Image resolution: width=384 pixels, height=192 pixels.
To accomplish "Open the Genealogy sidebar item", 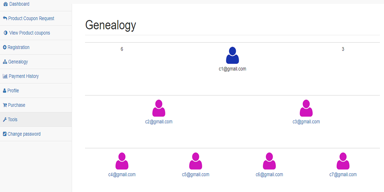I will [36, 62].
